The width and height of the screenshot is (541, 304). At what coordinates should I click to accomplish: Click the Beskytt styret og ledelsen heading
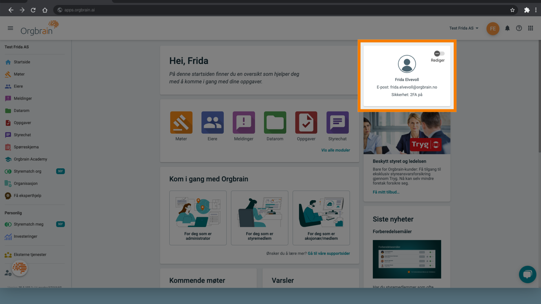(x=399, y=161)
